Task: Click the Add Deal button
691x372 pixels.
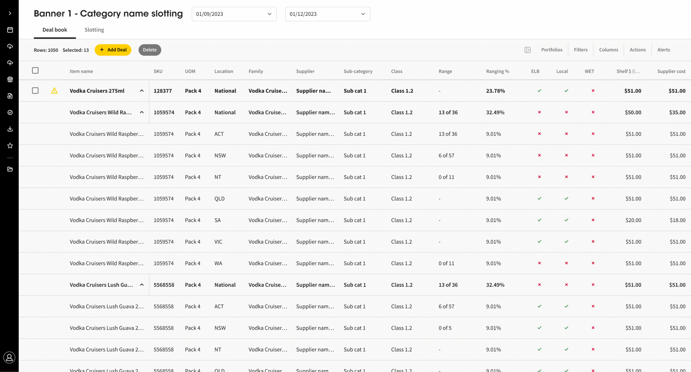Action: click(x=113, y=50)
